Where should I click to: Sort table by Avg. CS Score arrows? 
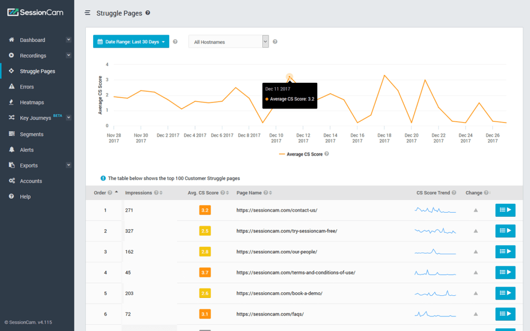click(228, 193)
